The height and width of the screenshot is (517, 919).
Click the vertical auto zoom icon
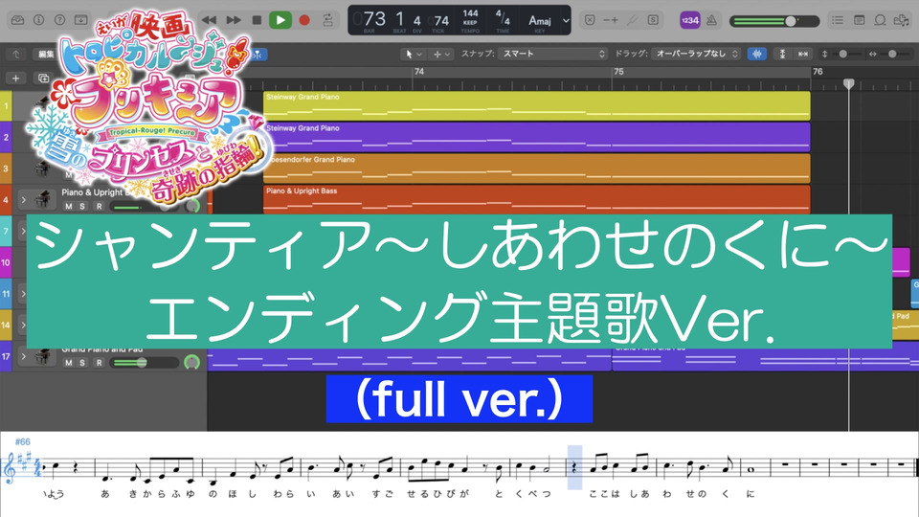[x=782, y=54]
